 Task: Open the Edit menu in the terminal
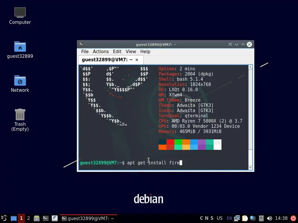click(x=117, y=52)
